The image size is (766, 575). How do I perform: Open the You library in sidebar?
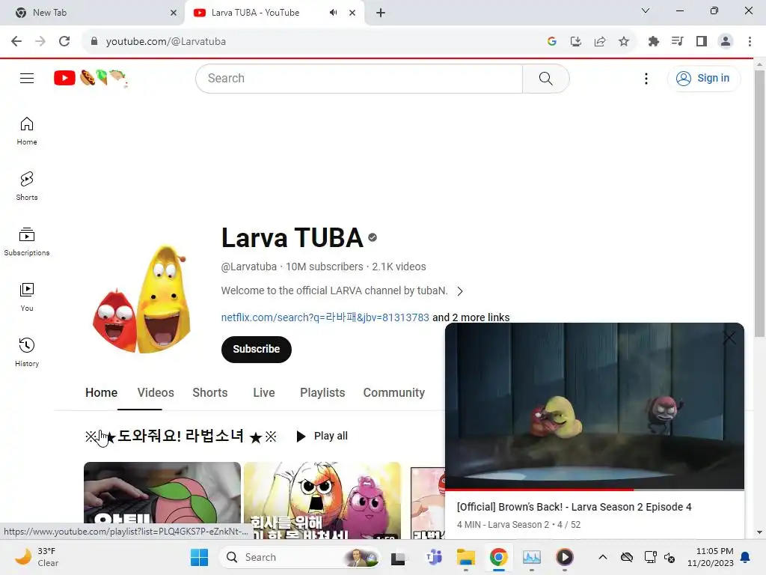[27, 296]
